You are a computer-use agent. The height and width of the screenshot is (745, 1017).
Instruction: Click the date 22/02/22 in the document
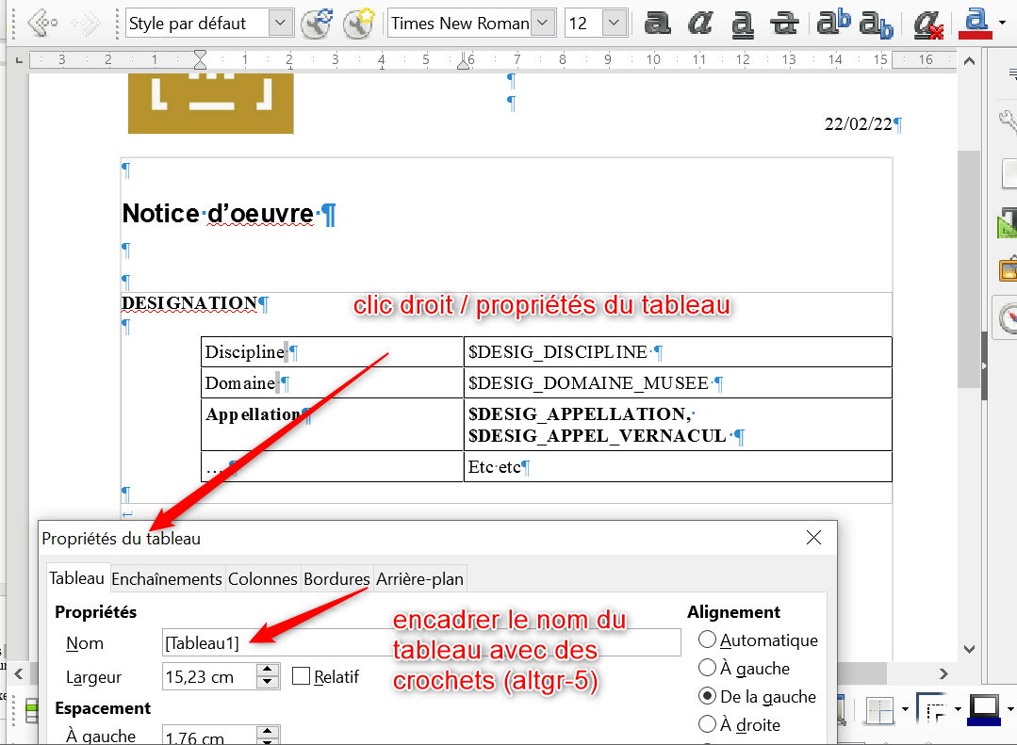coord(858,123)
